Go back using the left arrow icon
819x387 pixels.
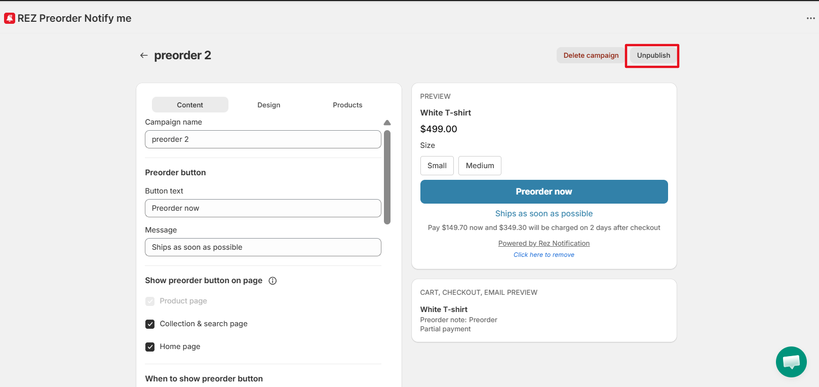pos(144,55)
